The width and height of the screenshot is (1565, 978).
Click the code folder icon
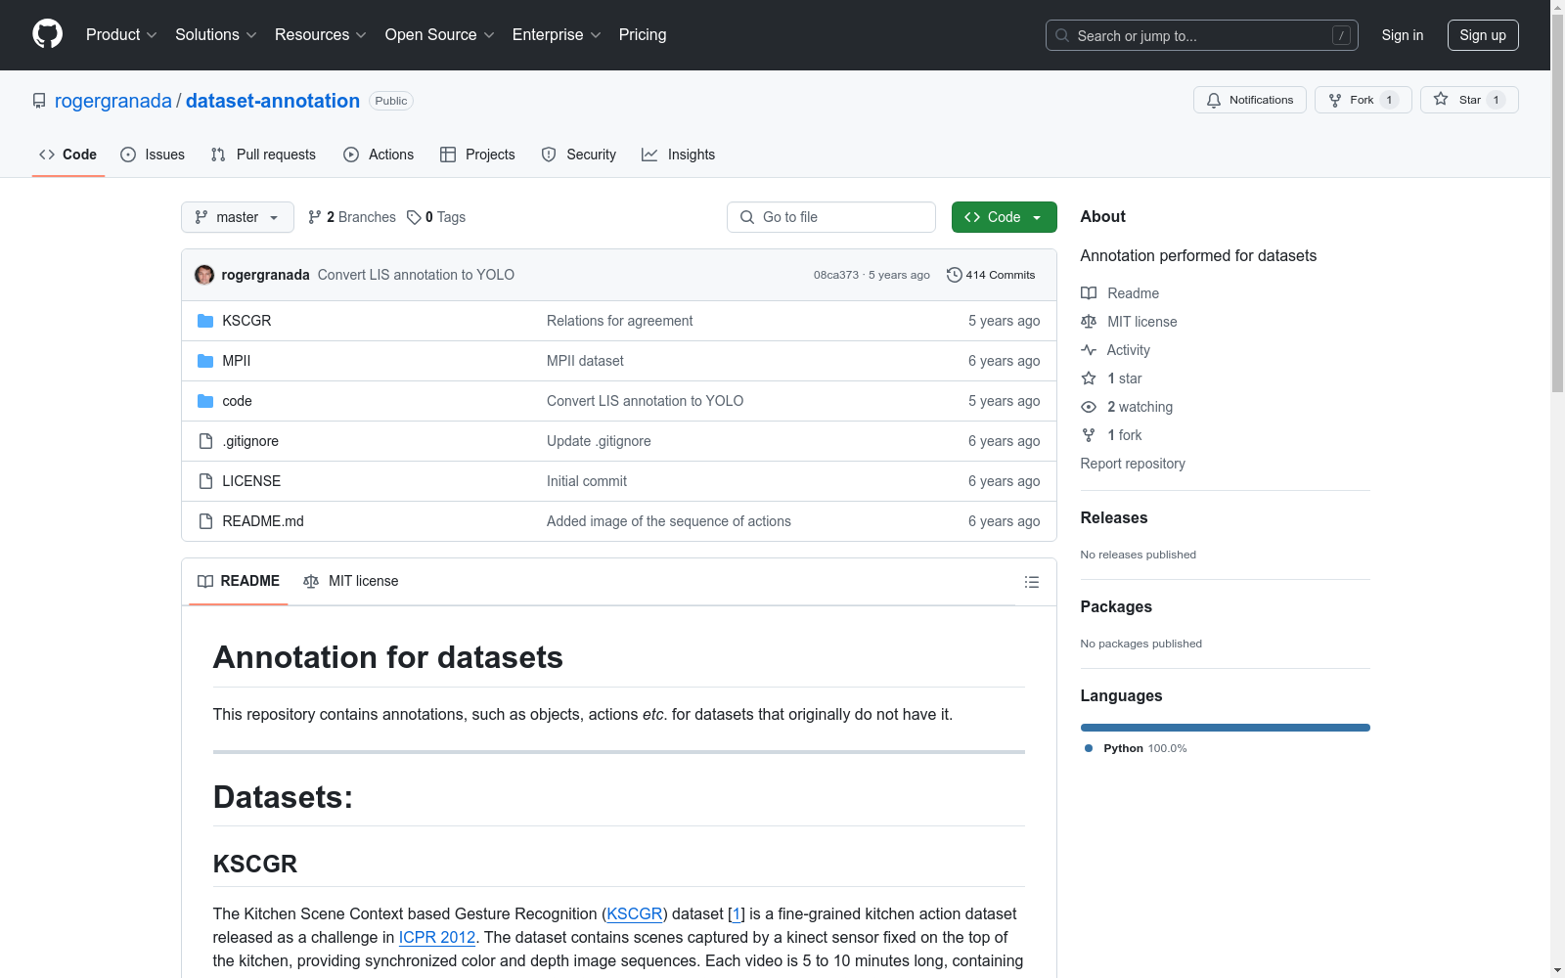205,401
